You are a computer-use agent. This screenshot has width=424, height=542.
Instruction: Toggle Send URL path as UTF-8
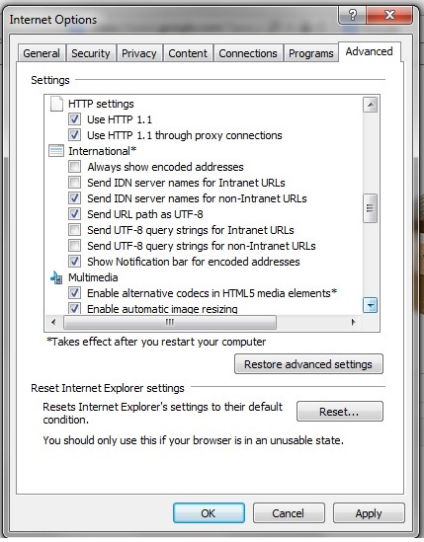pyautogui.click(x=75, y=214)
